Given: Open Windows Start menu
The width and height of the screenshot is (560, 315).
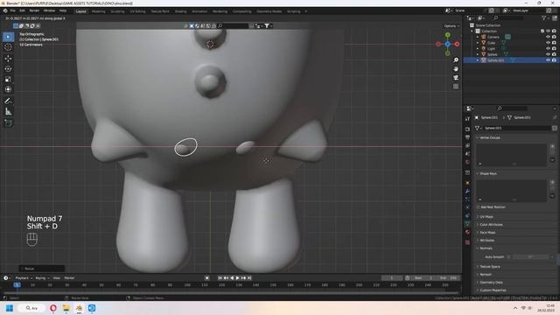Looking at the screenshot, I should (10, 308).
